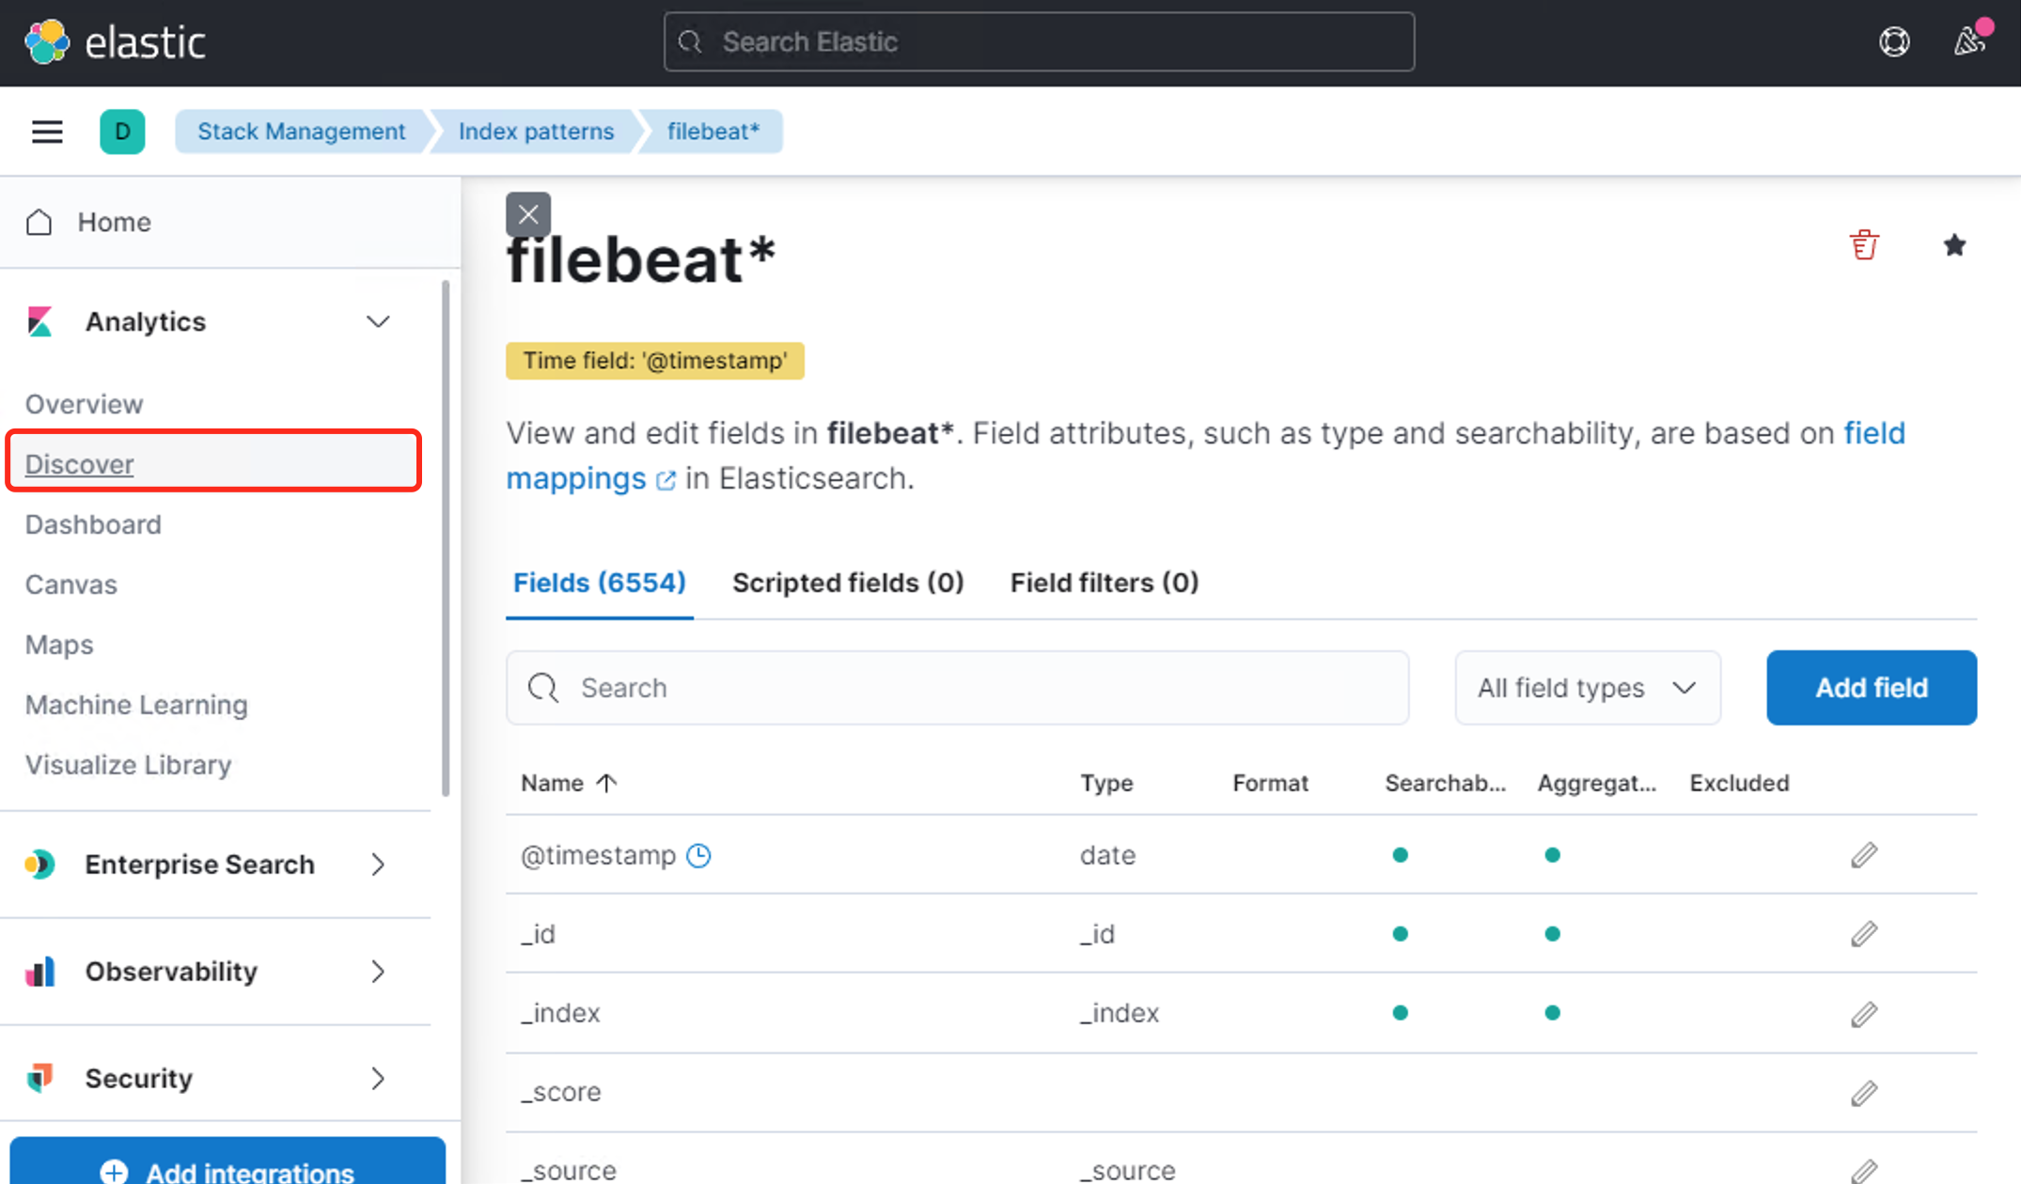The width and height of the screenshot is (2021, 1184).
Task: Open the newsfeed notifications icon
Action: (x=1968, y=42)
